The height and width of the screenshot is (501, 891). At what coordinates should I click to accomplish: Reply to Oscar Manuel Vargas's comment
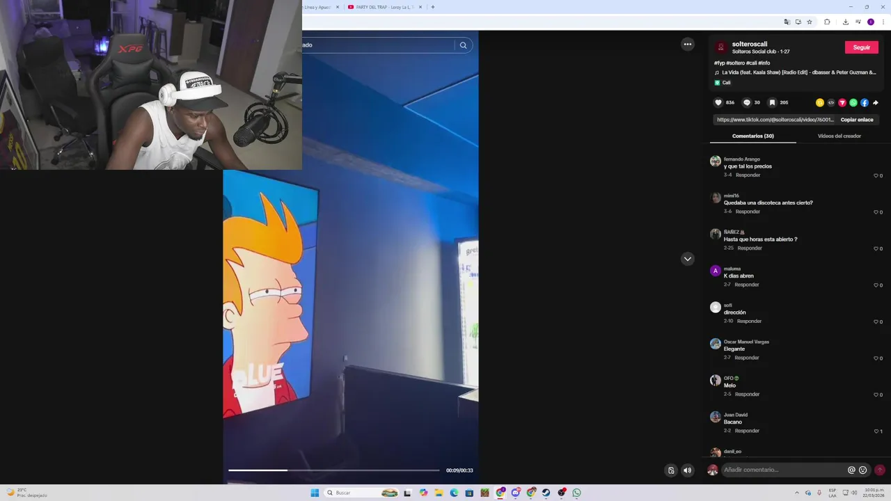(x=746, y=358)
